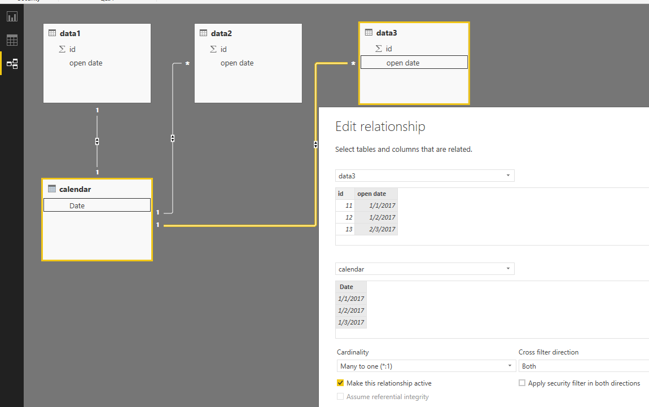This screenshot has width=649, height=407.
Task: Click data3 table header title
Action: pos(387,33)
